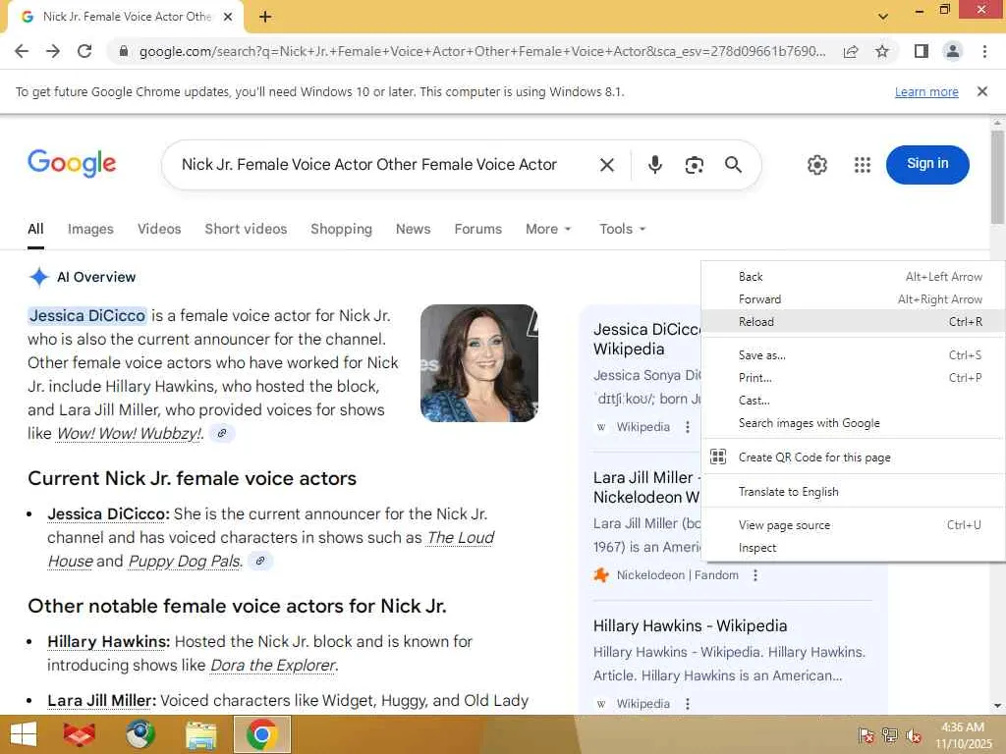Bookmark this page with the star icon
This screenshot has height=754, width=1006.
click(882, 51)
